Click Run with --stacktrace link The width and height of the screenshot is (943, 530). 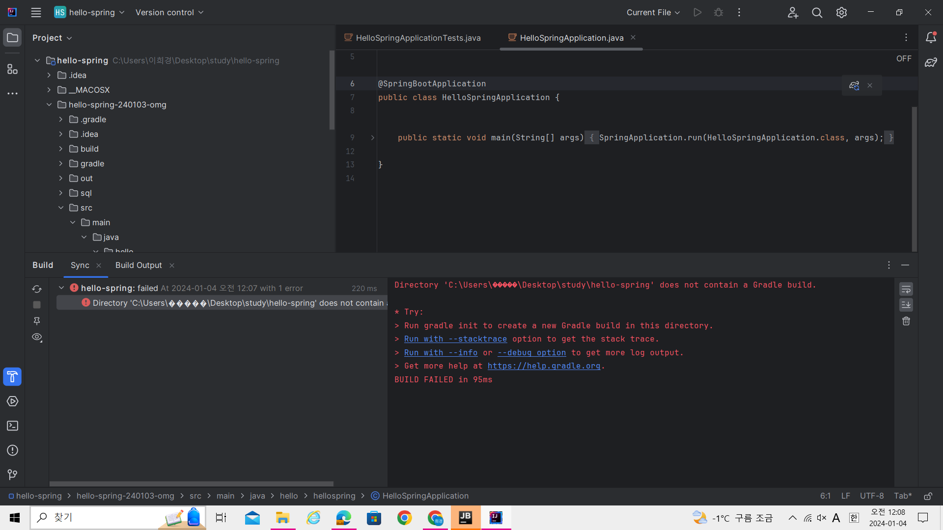click(455, 339)
